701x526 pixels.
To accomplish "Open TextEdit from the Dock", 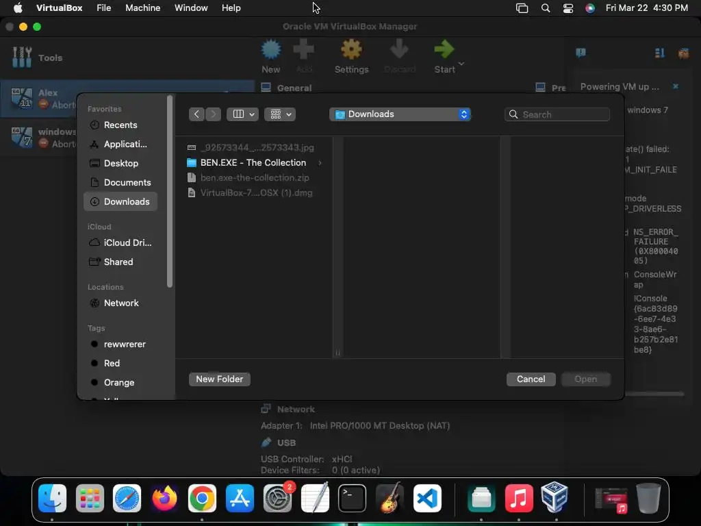I will (315, 498).
